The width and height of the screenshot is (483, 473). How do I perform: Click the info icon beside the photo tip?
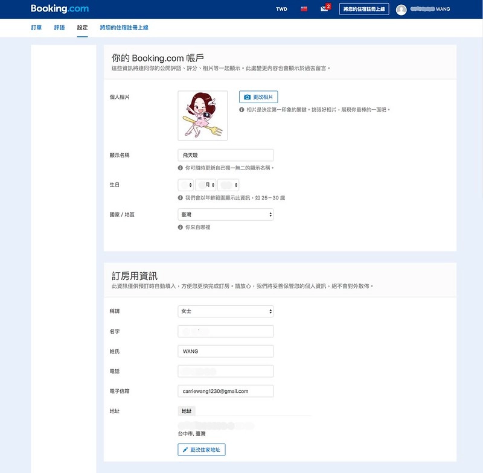[241, 110]
